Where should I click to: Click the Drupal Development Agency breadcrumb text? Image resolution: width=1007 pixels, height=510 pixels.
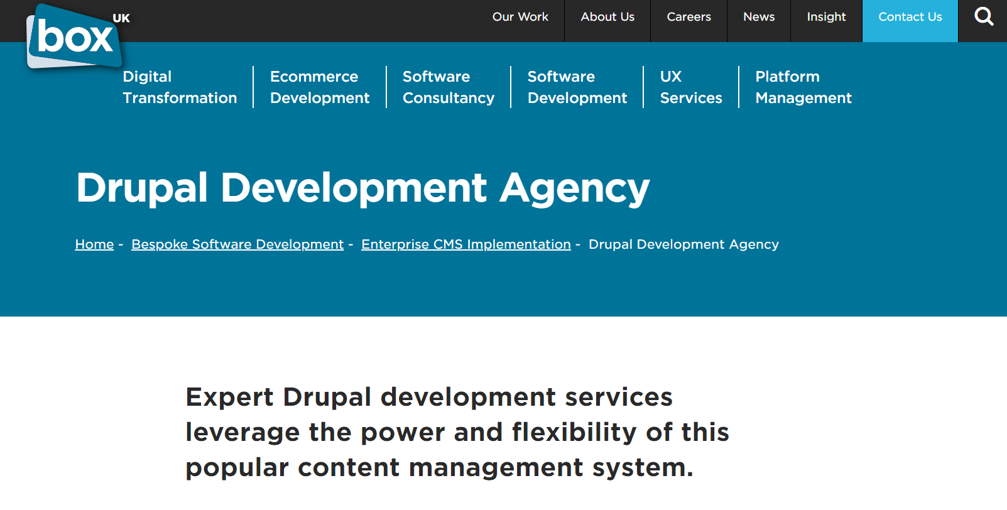point(683,244)
